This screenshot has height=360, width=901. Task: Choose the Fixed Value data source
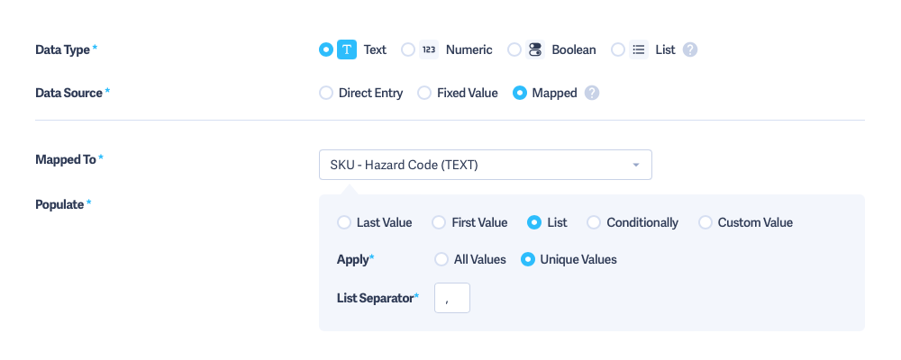pos(424,93)
